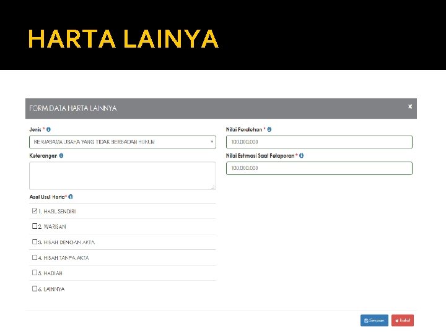Click the Batal button
446x334 pixels.
pyautogui.click(x=403, y=320)
